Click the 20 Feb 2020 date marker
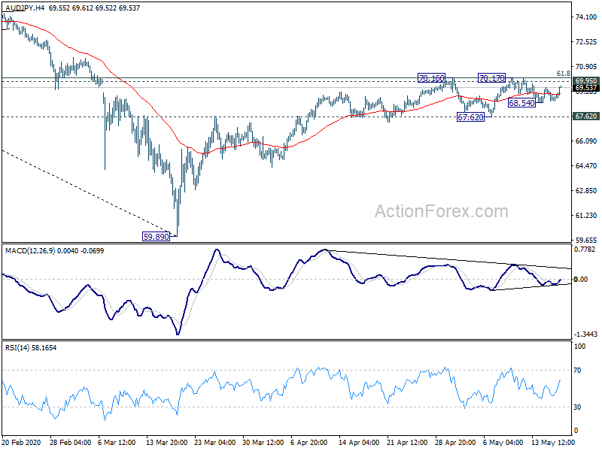Image resolution: width=602 pixels, height=451 pixels. click(x=21, y=443)
